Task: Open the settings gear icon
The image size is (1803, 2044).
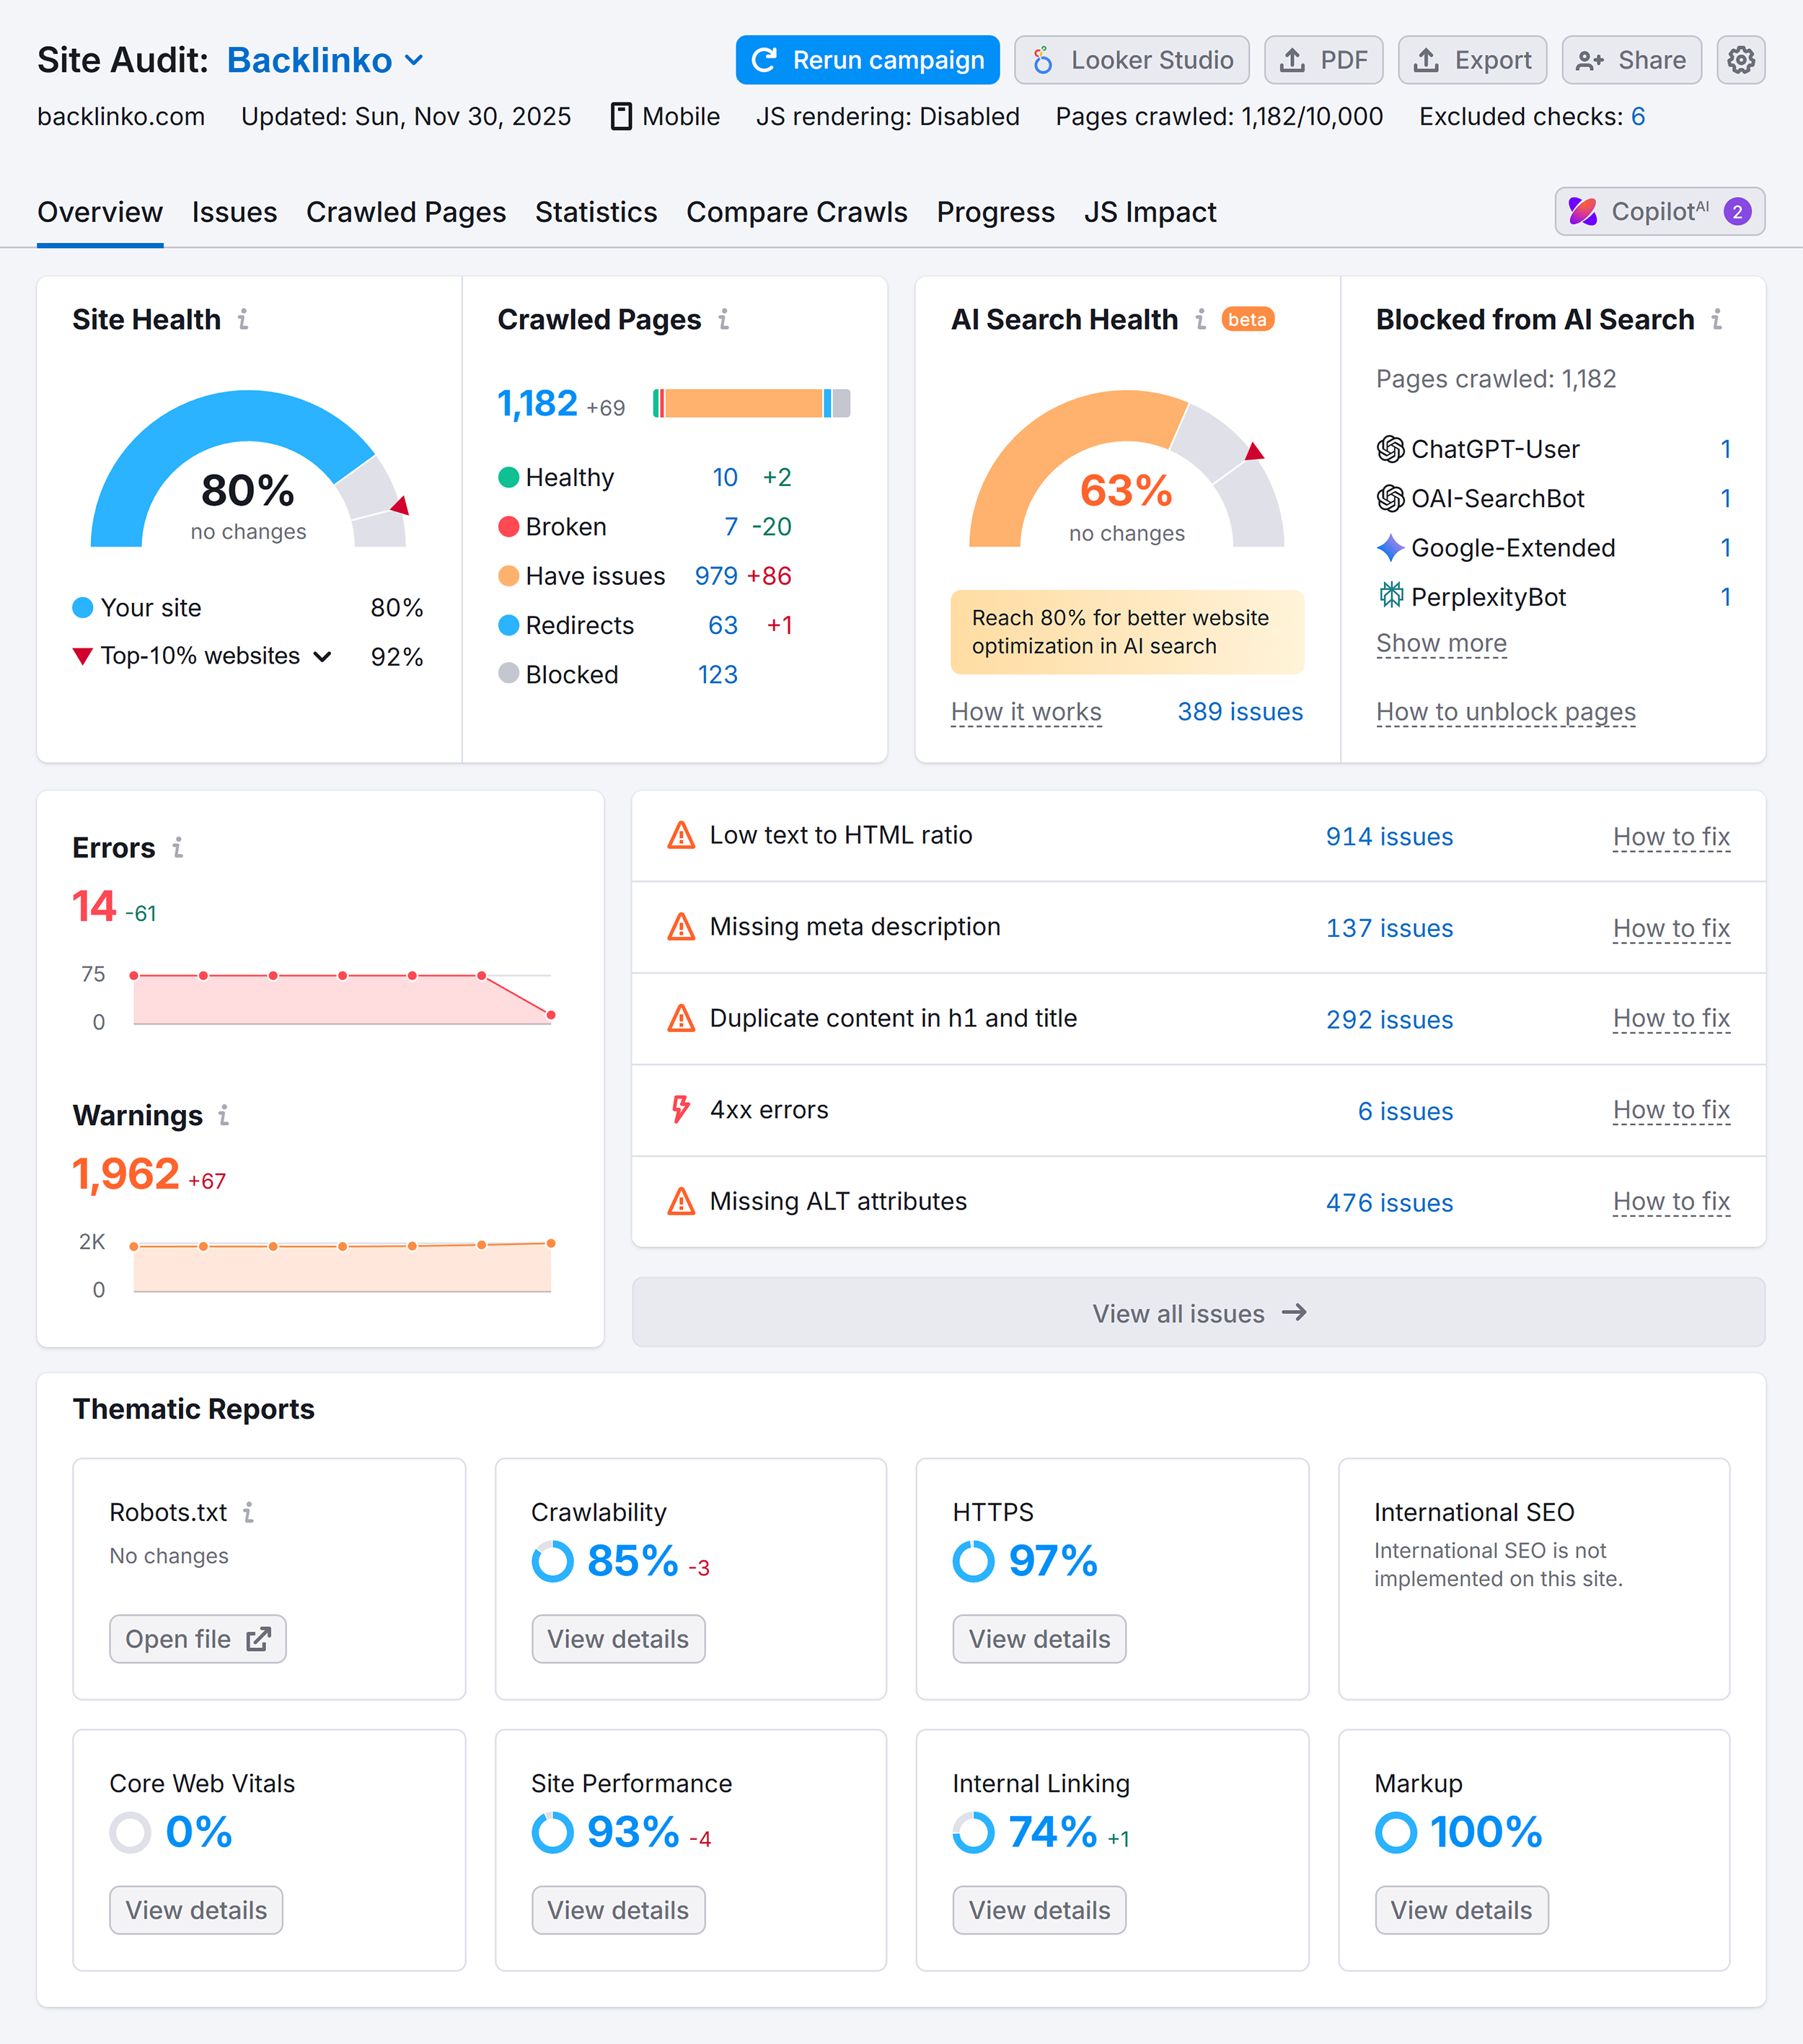Action: [x=1741, y=60]
